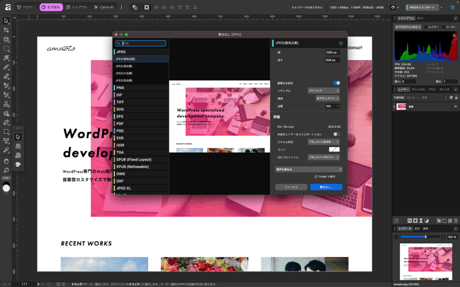Enable 非表示レイヤーをエクスポートしない toggle
460x287 pixels.
336,134
